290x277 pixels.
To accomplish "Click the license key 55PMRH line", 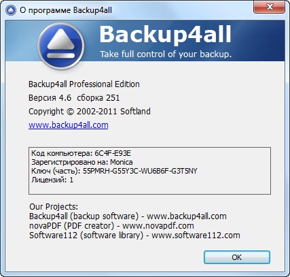I will 114,171.
